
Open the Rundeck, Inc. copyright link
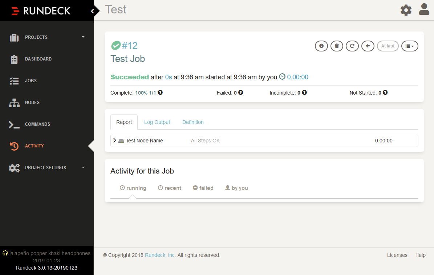tap(160, 255)
